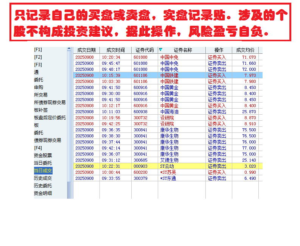300x246 pixels.
Task: Select 康华生物 sell row priced 75.500
Action: [168, 130]
